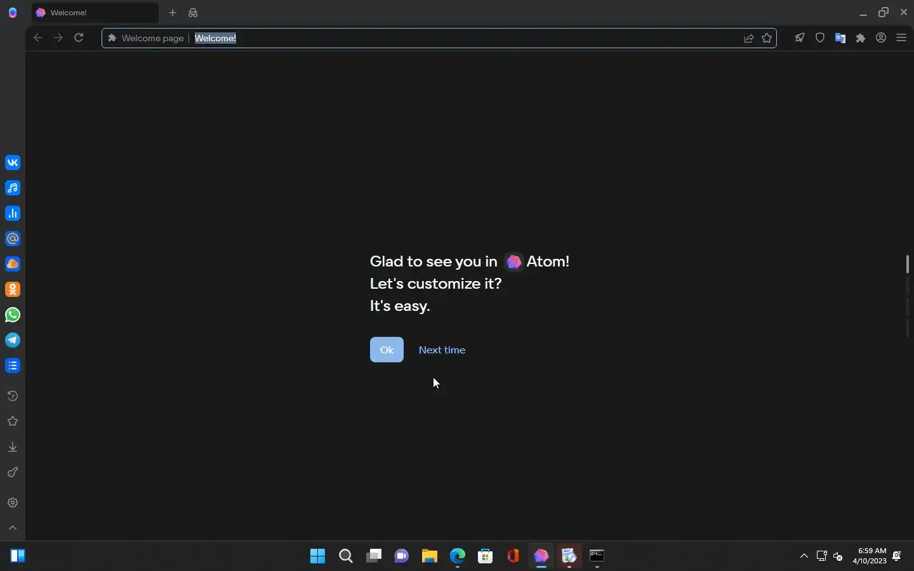Open a new tab with the plus button
Image resolution: width=914 pixels, height=571 pixels.
click(x=173, y=13)
